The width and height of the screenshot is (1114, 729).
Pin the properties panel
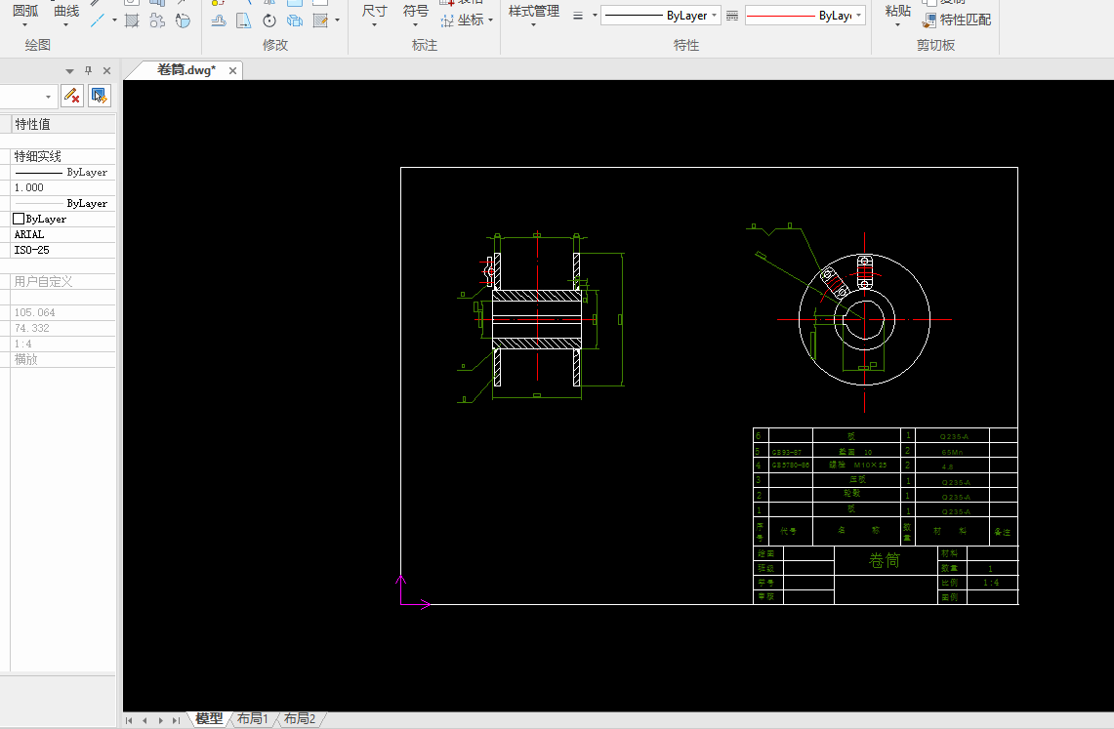click(88, 70)
